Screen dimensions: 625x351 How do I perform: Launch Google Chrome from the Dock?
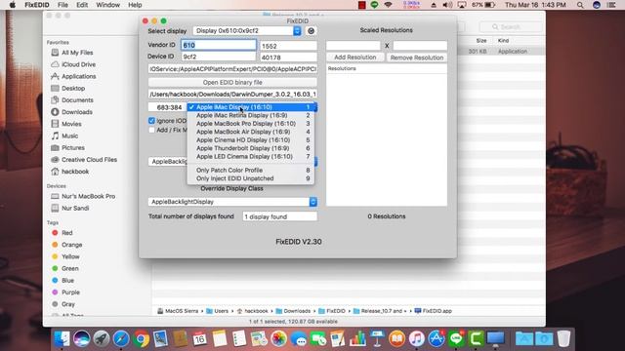[141, 339]
